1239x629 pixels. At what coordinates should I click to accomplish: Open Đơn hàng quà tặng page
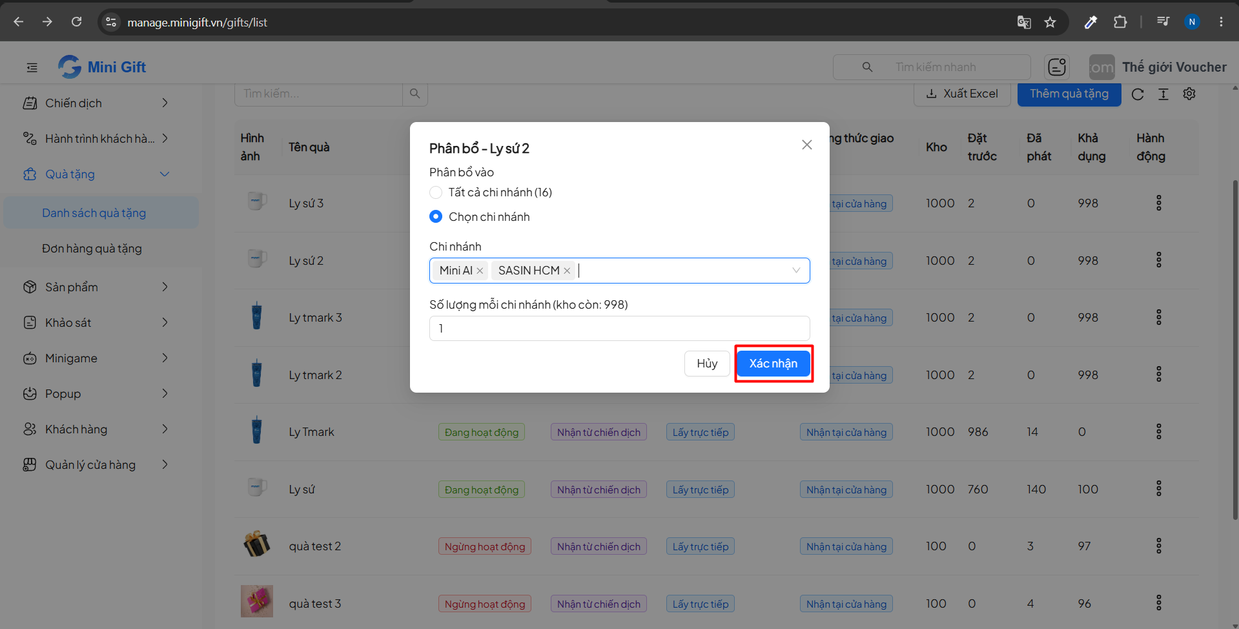click(101, 248)
